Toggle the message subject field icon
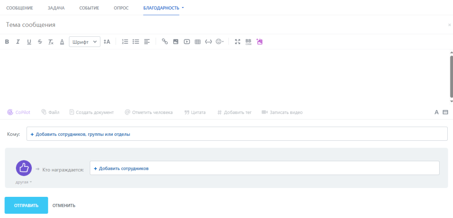This screenshot has width=453, height=218. [445, 113]
